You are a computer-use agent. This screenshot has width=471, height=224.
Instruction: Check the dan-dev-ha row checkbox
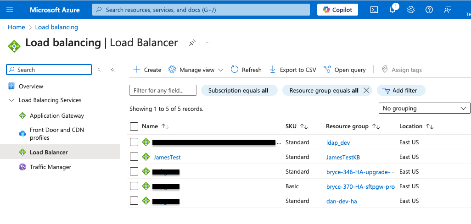click(134, 201)
